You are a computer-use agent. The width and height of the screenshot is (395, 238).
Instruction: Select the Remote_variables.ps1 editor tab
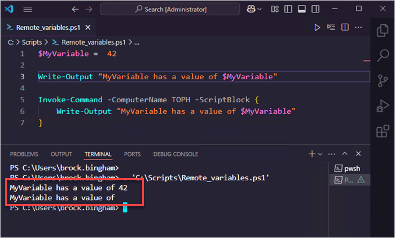click(48, 27)
